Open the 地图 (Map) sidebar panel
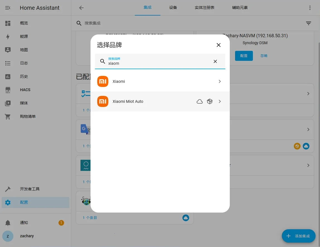The width and height of the screenshot is (320, 247). click(x=24, y=50)
